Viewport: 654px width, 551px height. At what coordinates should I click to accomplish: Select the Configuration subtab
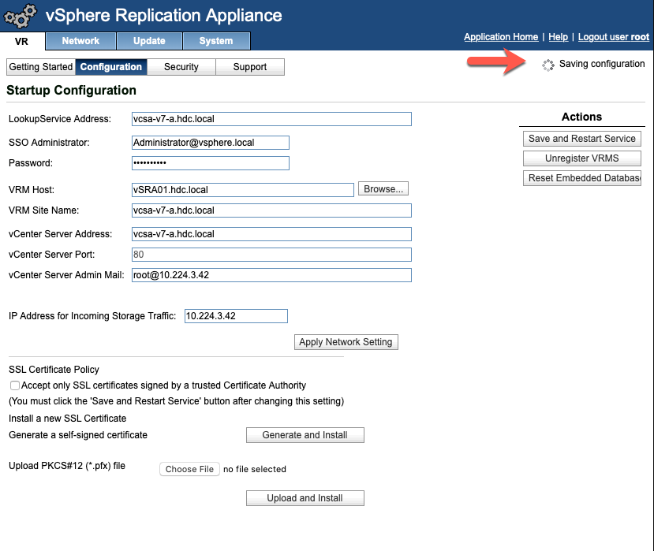[x=111, y=67]
